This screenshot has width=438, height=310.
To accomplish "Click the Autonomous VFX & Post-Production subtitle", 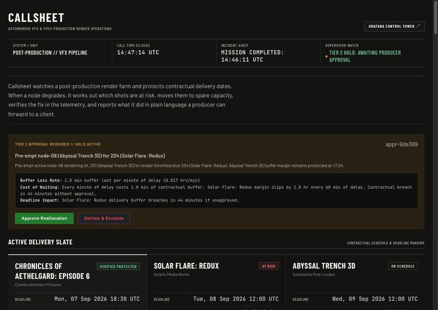I will tap(60, 29).
